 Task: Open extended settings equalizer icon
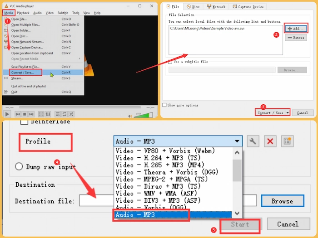48,114
